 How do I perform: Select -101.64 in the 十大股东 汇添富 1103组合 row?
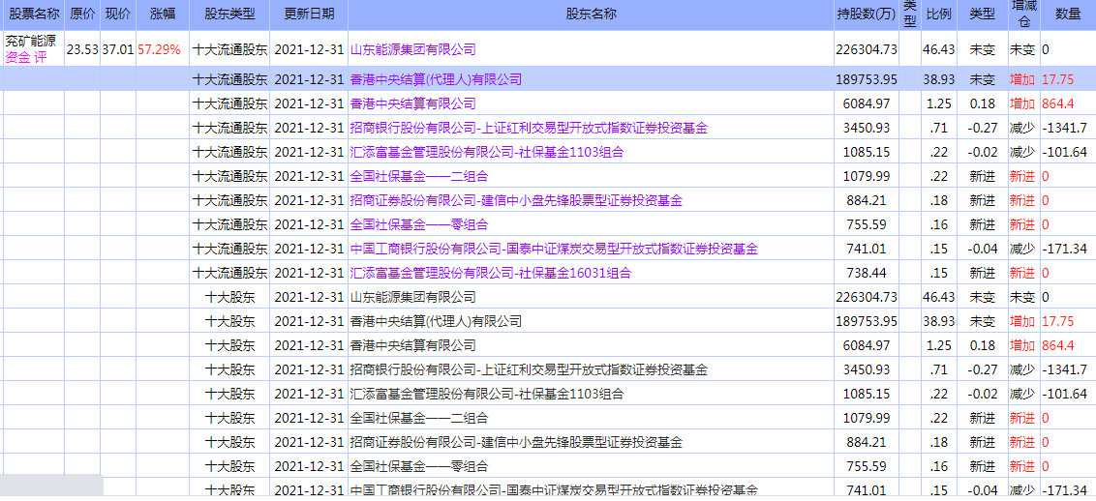pos(1065,395)
